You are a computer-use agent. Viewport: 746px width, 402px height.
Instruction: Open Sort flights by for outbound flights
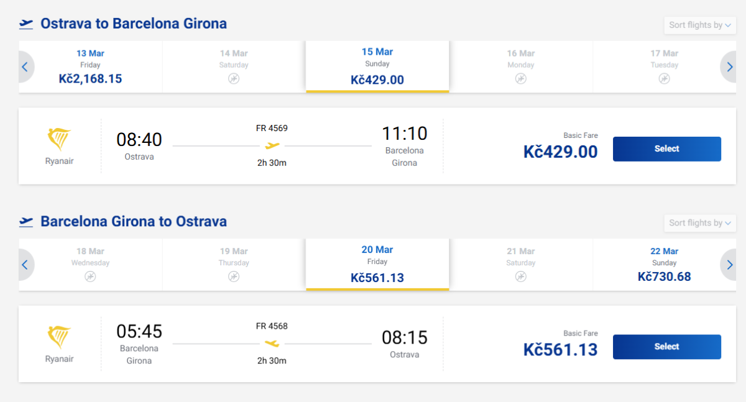pos(700,25)
